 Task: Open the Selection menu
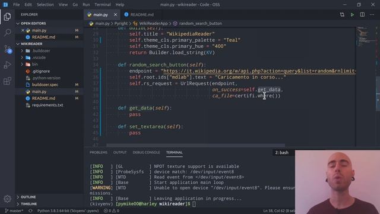coord(45,5)
